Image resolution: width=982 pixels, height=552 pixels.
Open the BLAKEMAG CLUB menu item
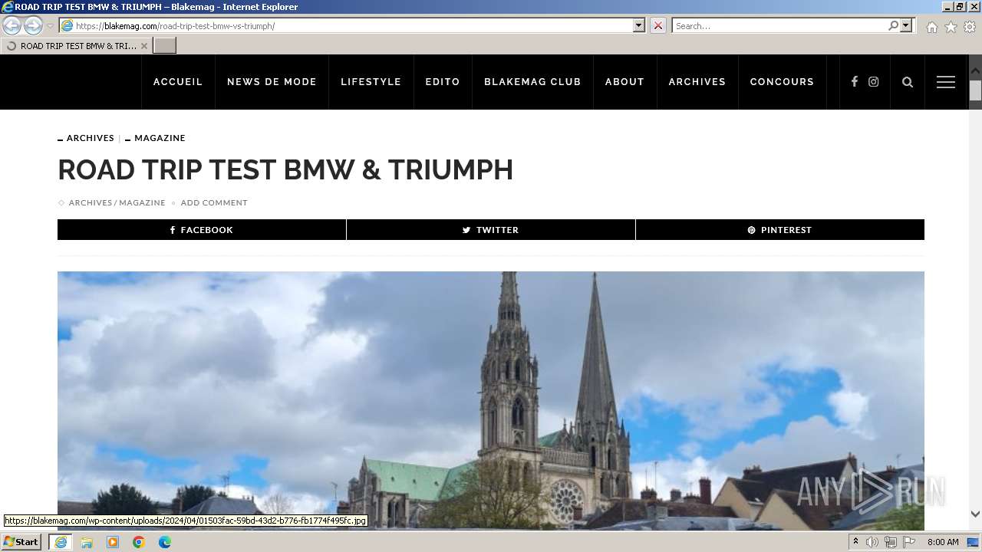[532, 82]
